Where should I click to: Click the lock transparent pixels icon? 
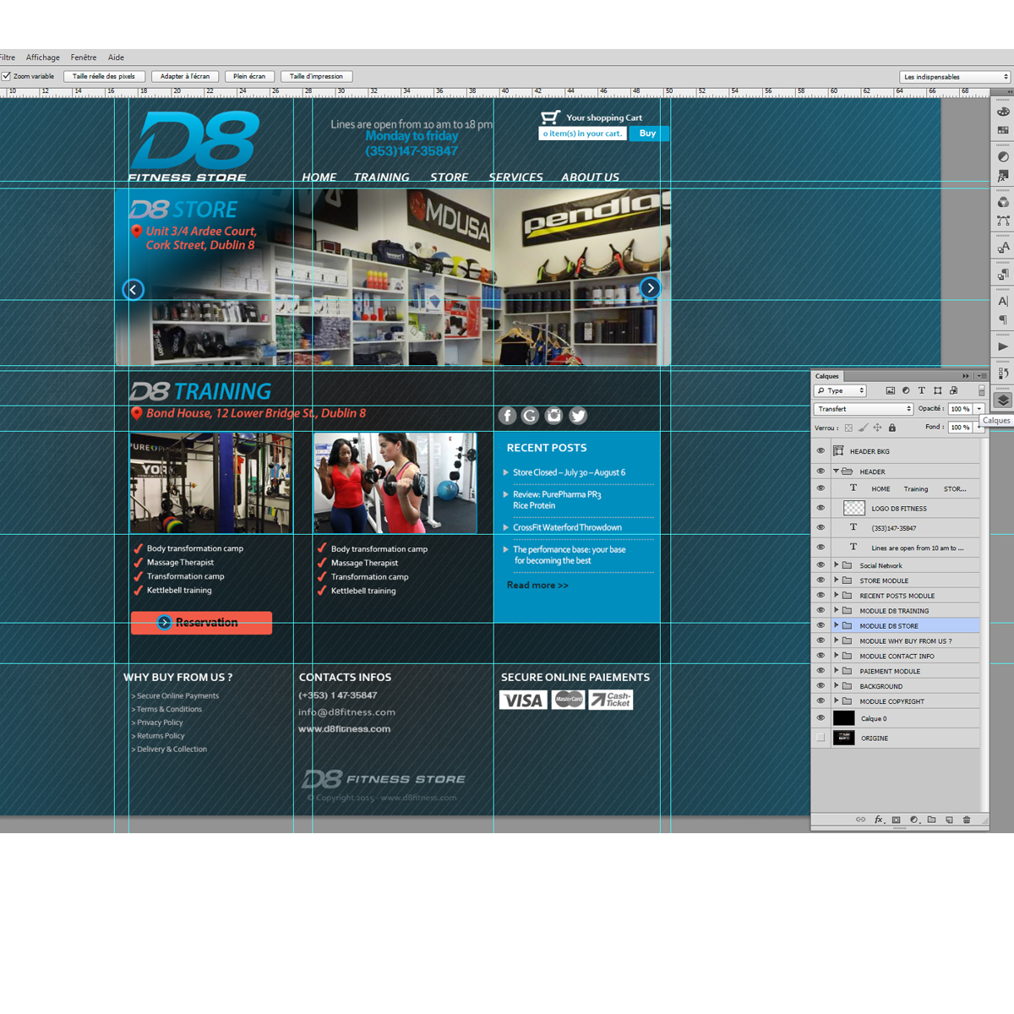tap(848, 428)
